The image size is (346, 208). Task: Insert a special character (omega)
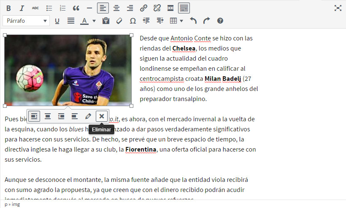coord(133,21)
